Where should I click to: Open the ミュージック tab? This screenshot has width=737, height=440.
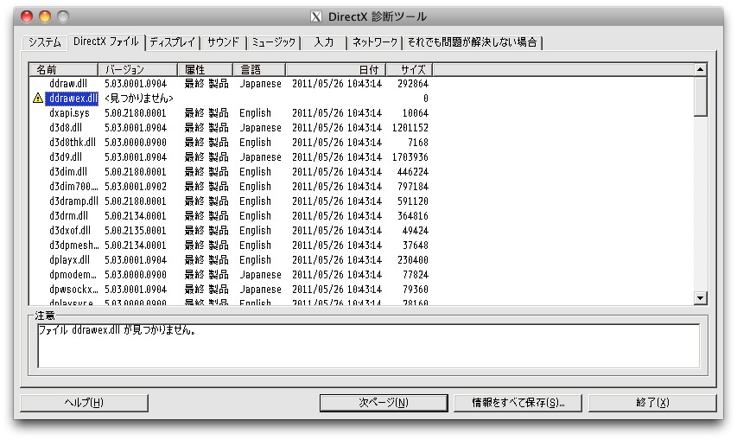pos(274,42)
